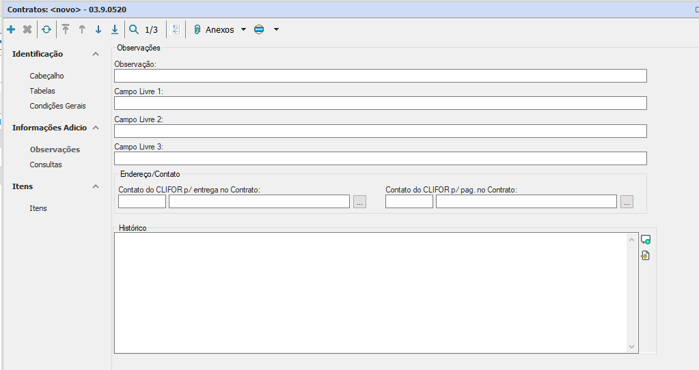Open Consultas in the sidebar
Image resolution: width=699 pixels, height=370 pixels.
46,165
